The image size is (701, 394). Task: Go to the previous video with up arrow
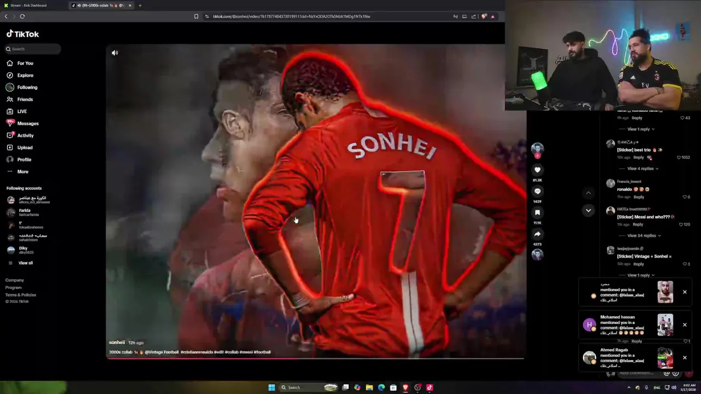click(x=588, y=193)
